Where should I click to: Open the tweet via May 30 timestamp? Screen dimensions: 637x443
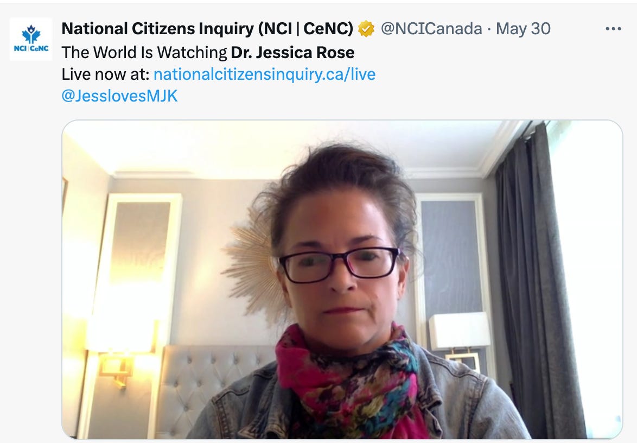[x=523, y=29]
